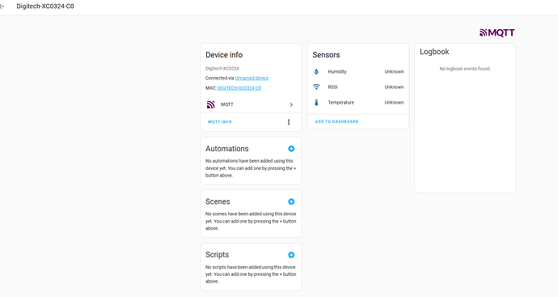558x297 pixels.
Task: Click the Digitech-XC0324-C0 page title
Action: tap(45, 6)
